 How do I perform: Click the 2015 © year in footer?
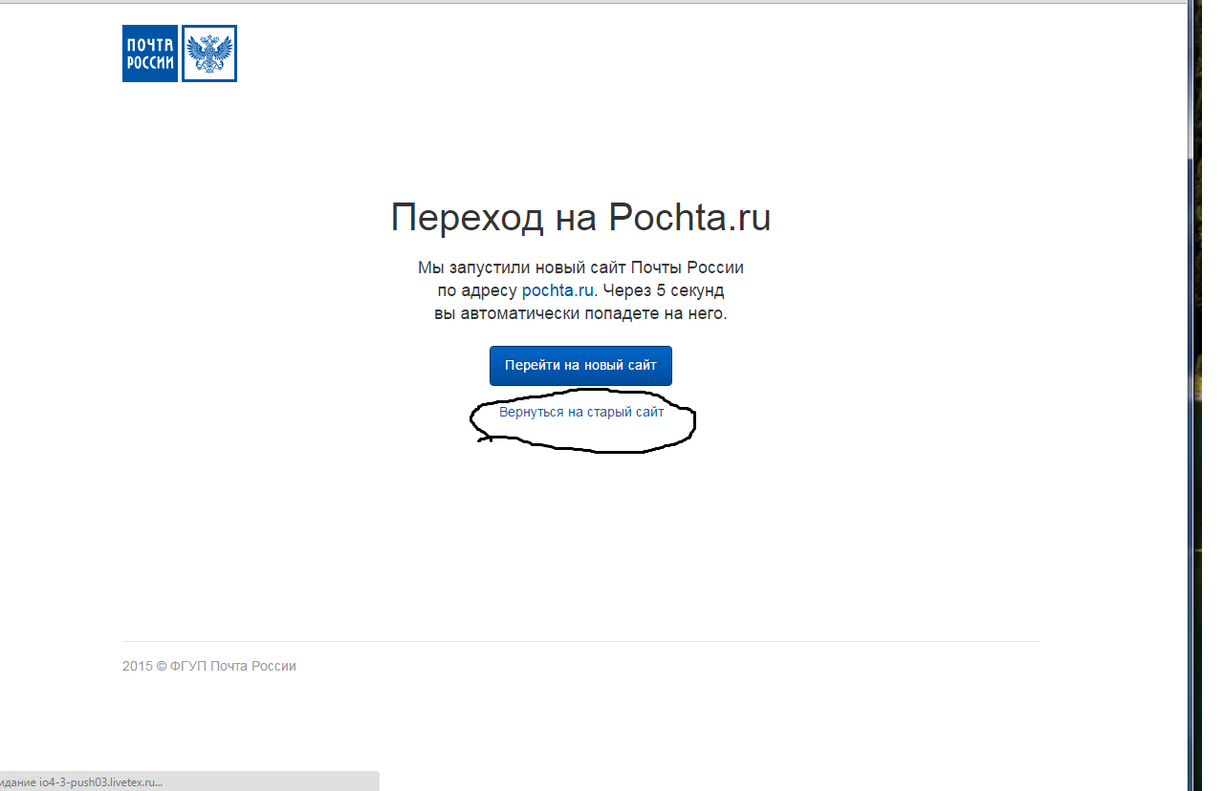pyautogui.click(x=143, y=666)
